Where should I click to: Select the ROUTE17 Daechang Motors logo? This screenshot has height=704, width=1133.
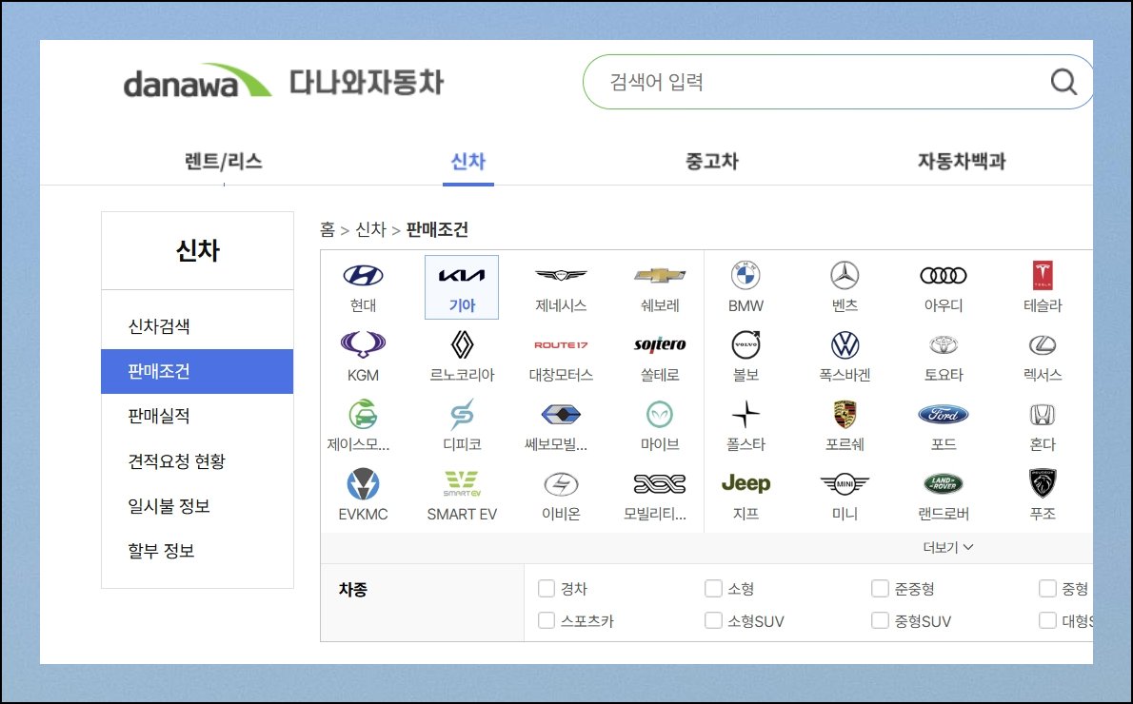click(x=561, y=345)
